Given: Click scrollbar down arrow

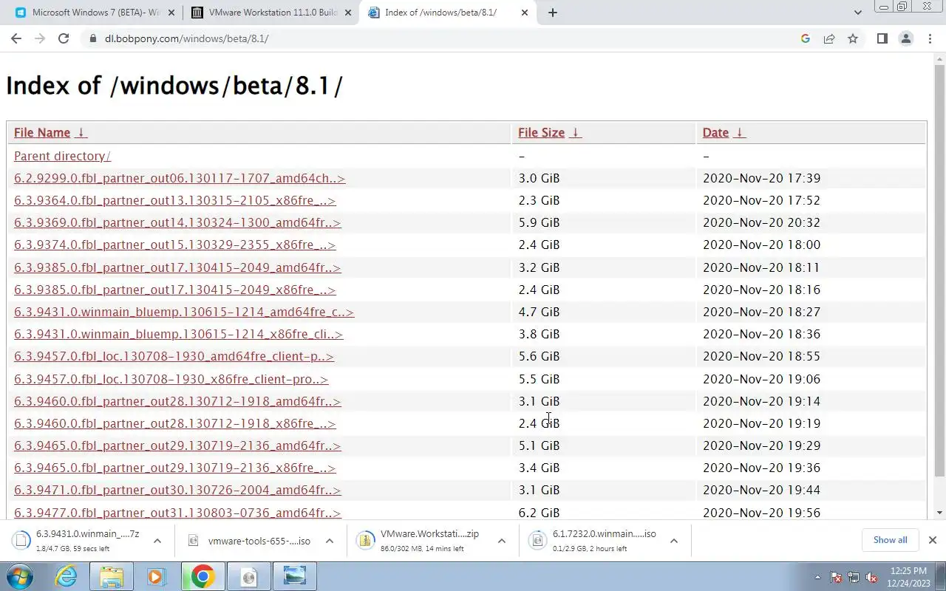Looking at the screenshot, I should [x=939, y=513].
